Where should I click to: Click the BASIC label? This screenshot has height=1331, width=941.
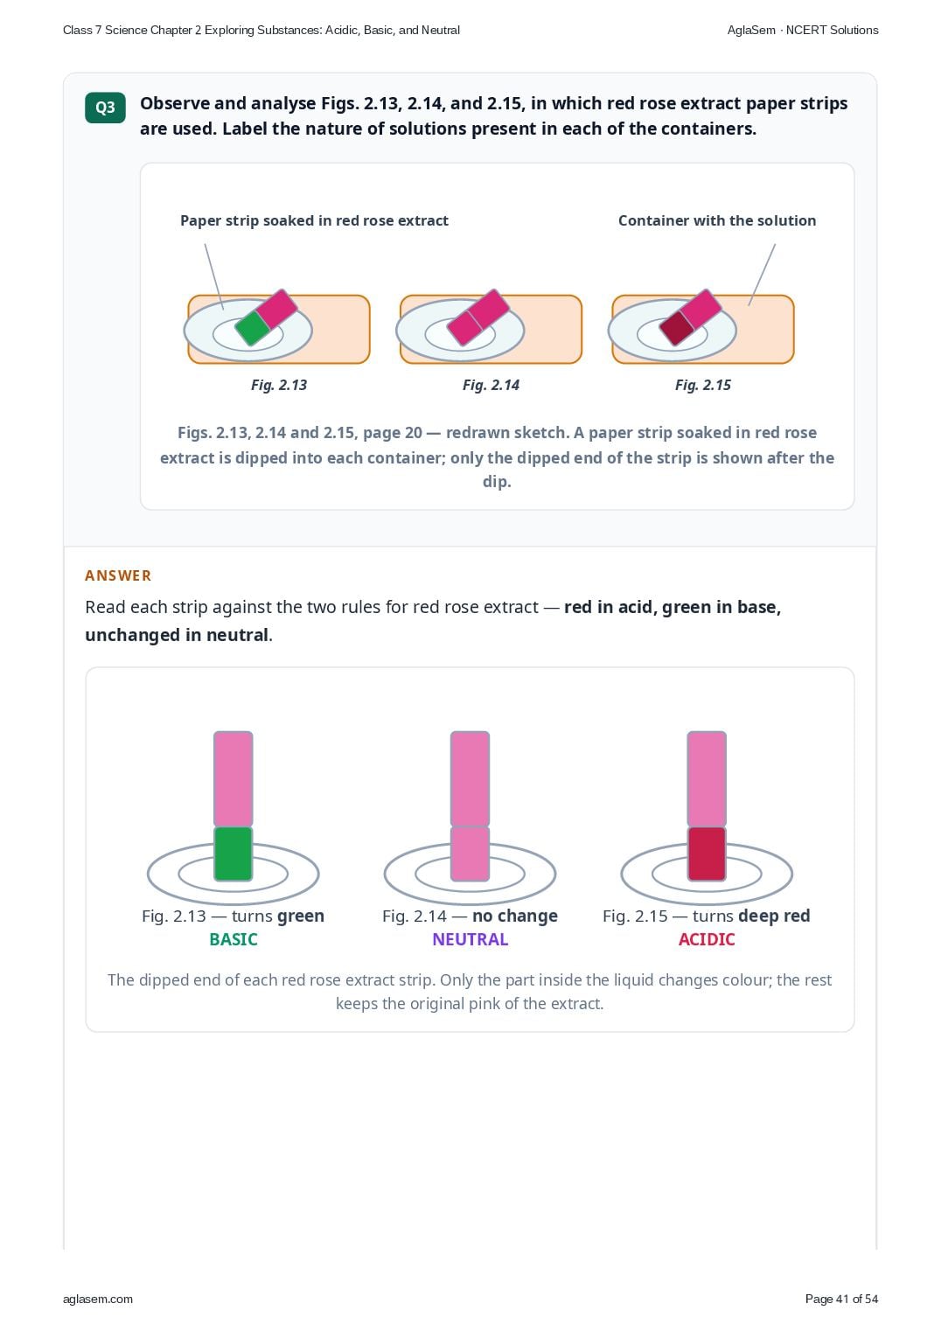(x=234, y=939)
